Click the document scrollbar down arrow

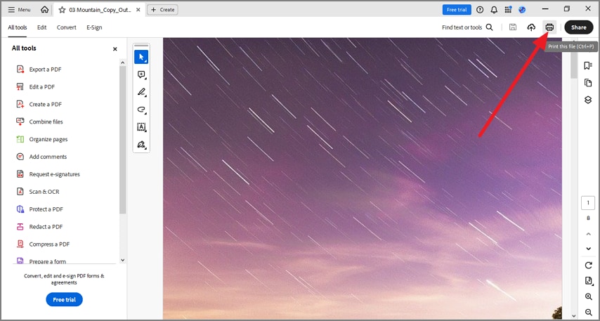click(573, 316)
